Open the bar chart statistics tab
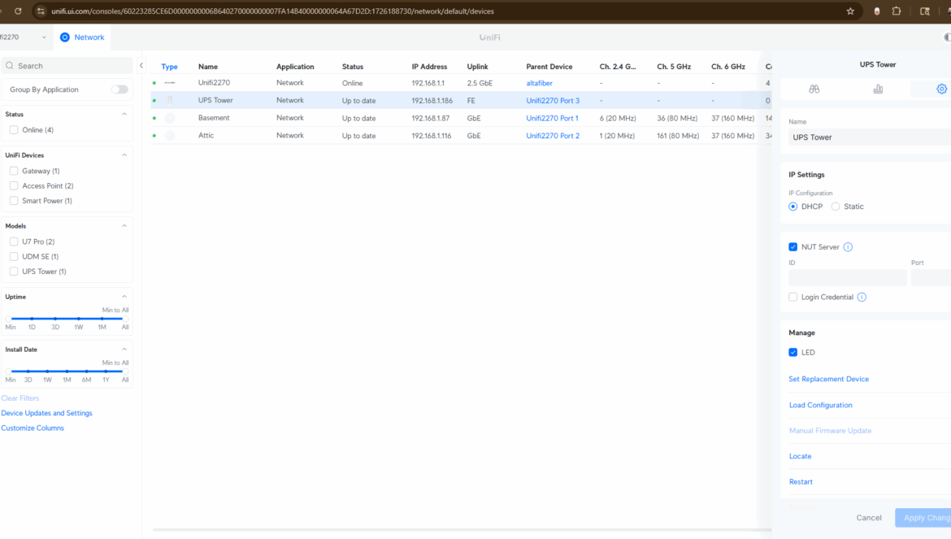Image resolution: width=951 pixels, height=539 pixels. [878, 89]
